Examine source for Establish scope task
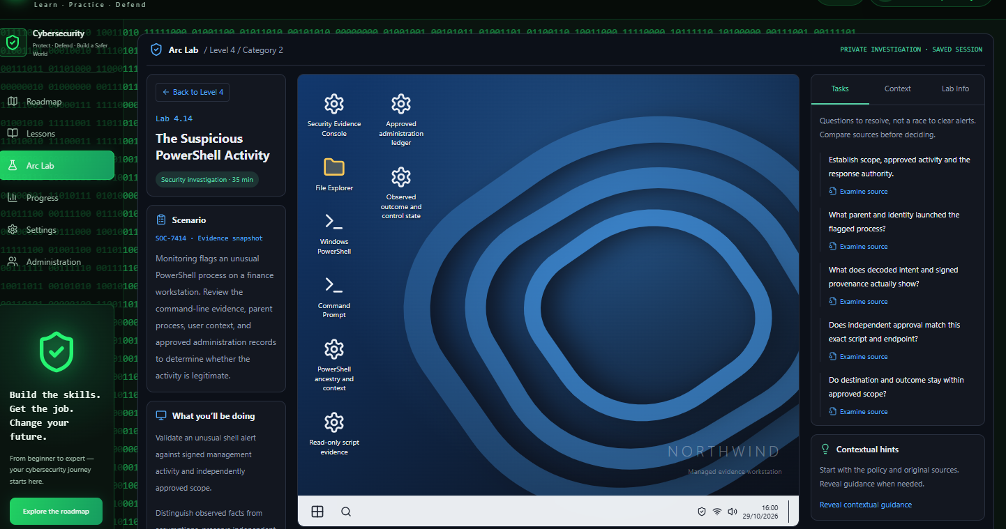The image size is (1006, 529). pyautogui.click(x=858, y=192)
